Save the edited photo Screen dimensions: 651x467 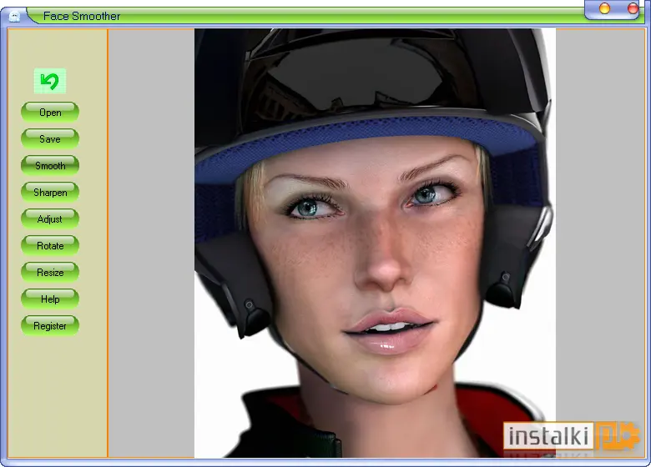pyautogui.click(x=50, y=139)
